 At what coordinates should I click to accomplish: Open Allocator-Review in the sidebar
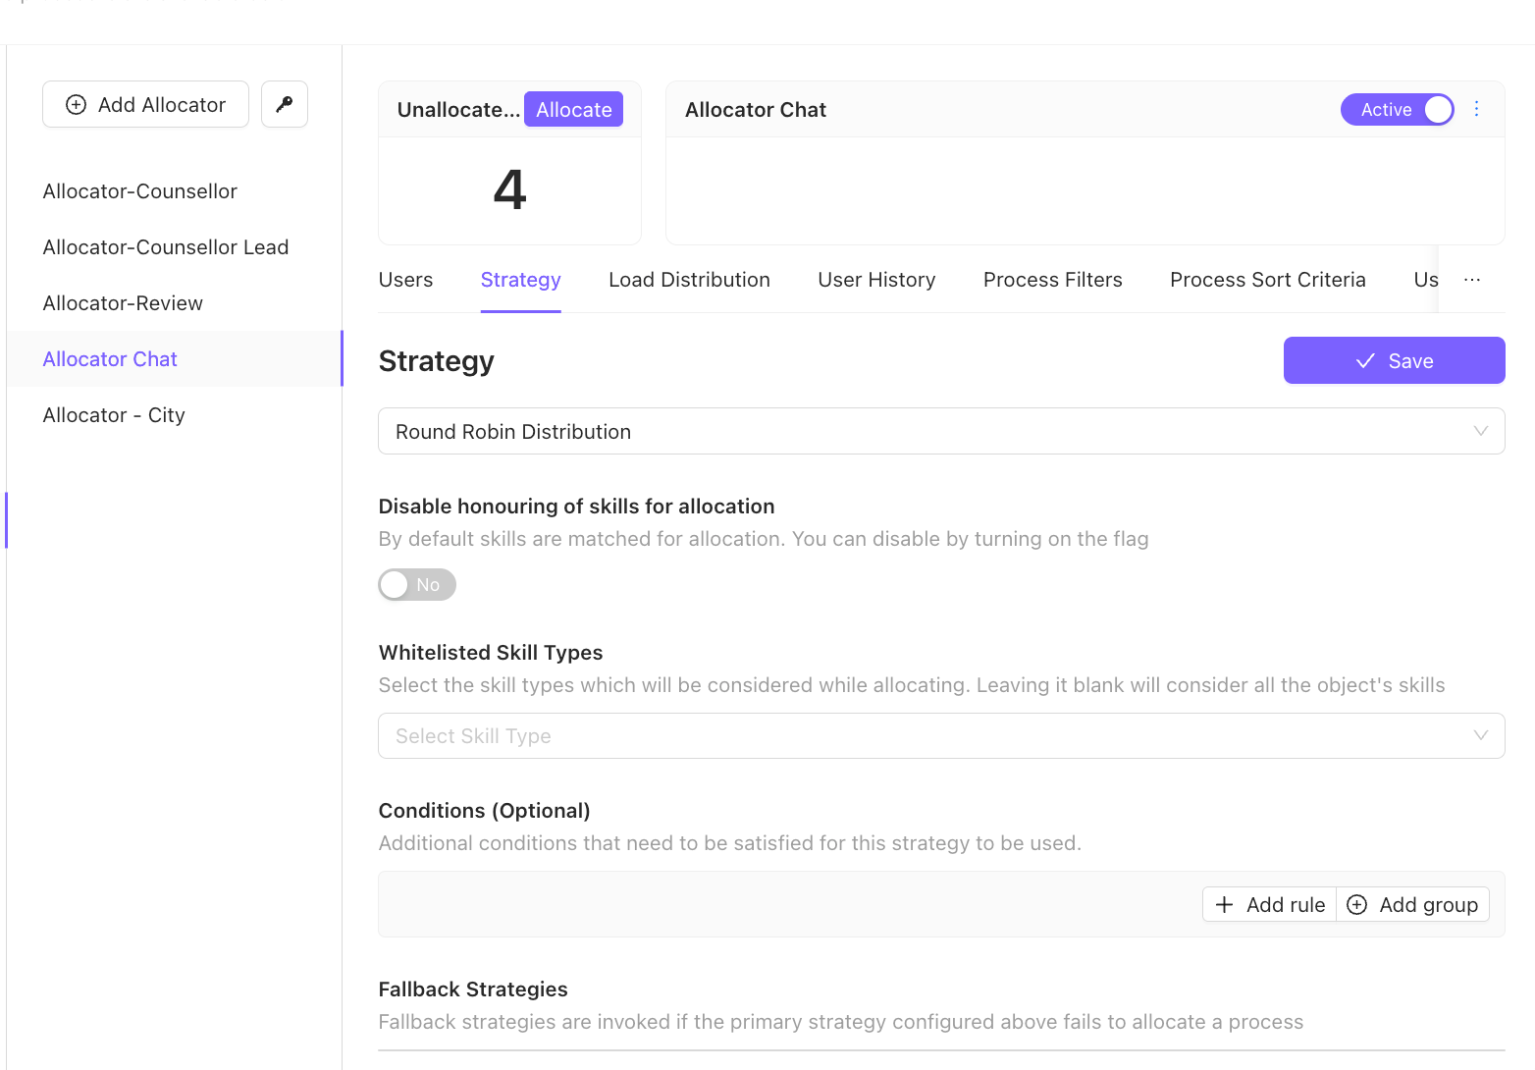click(x=123, y=303)
